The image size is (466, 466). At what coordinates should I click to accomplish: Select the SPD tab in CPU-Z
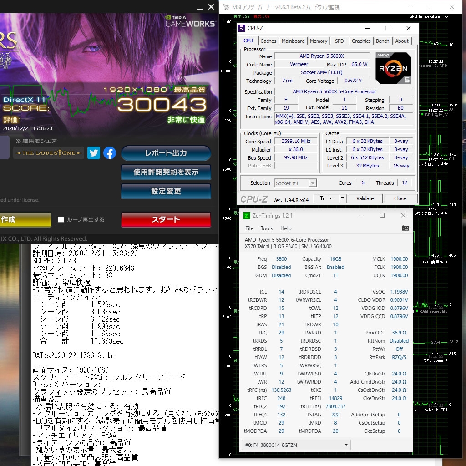339,41
